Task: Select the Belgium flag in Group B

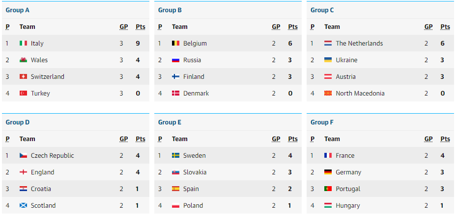Action: pyautogui.click(x=176, y=43)
